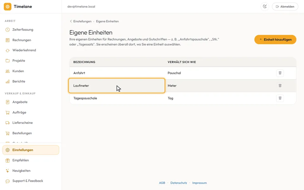Open Kunden in sidebar

coord(31,71)
